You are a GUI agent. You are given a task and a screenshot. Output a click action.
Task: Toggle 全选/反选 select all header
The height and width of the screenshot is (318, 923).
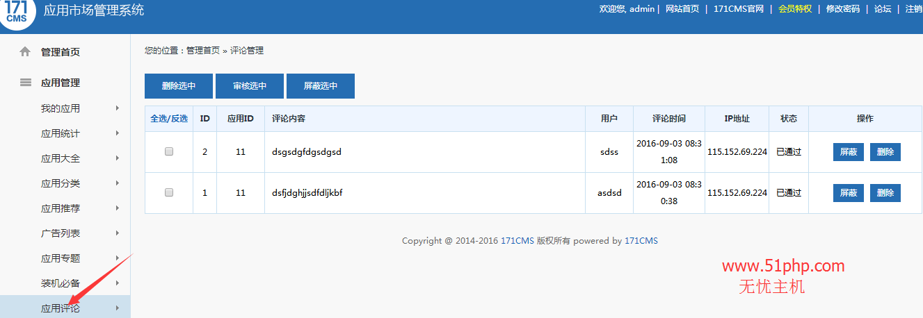(x=169, y=119)
